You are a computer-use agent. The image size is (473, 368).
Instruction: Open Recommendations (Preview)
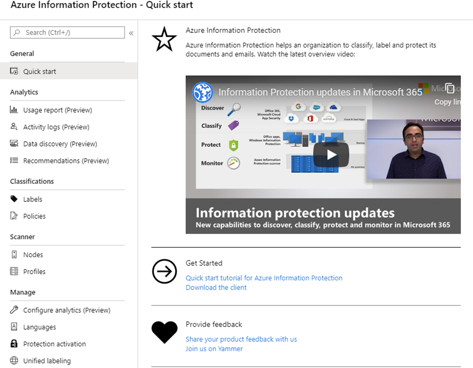coord(66,161)
